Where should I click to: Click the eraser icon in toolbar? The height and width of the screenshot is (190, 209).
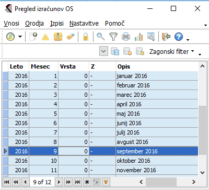point(71,37)
